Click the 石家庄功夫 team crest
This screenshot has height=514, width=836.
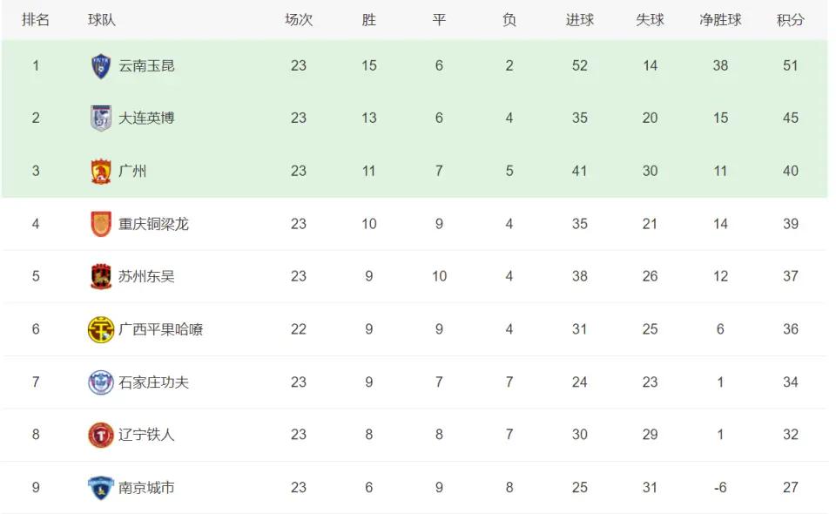click(101, 382)
